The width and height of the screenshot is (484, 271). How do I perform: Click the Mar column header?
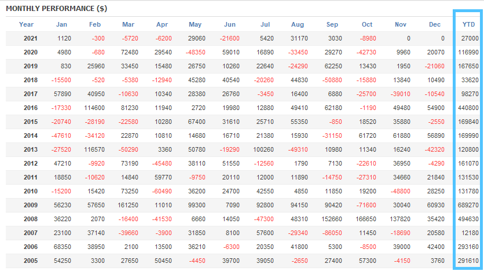click(x=128, y=24)
